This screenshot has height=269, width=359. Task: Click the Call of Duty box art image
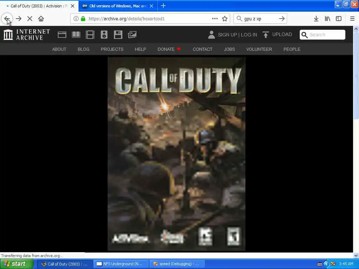pyautogui.click(x=176, y=154)
